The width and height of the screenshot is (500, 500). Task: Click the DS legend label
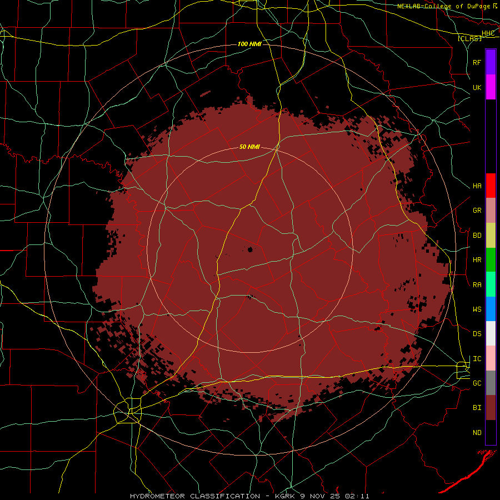[477, 334]
